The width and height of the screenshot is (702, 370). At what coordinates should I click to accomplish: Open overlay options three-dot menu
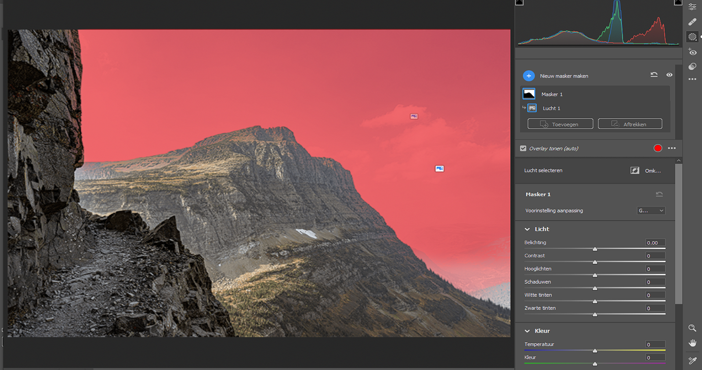coord(672,148)
